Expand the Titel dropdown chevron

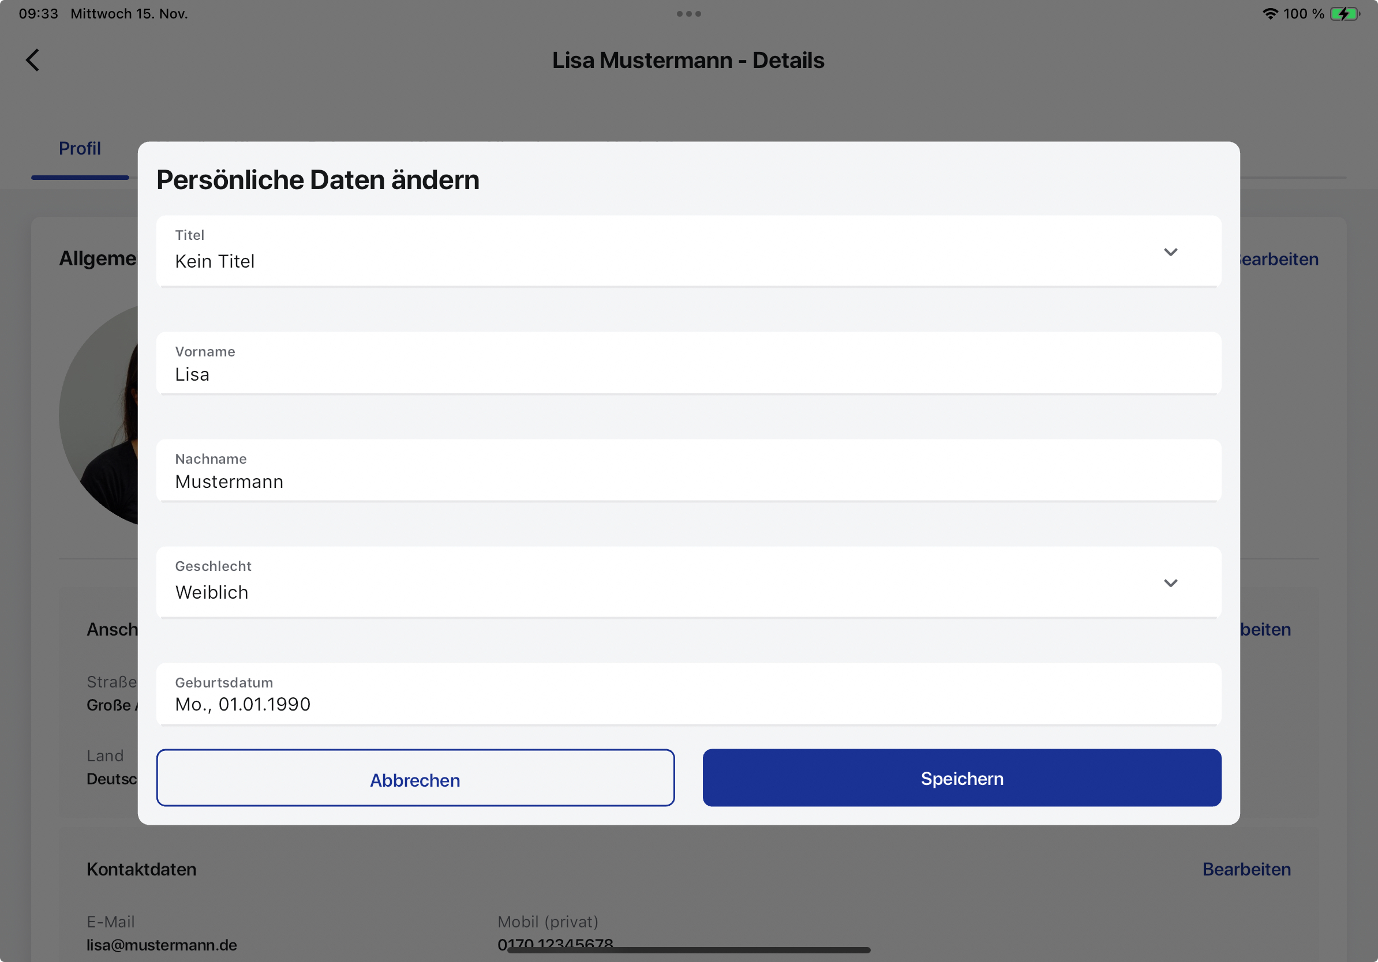pyautogui.click(x=1170, y=252)
